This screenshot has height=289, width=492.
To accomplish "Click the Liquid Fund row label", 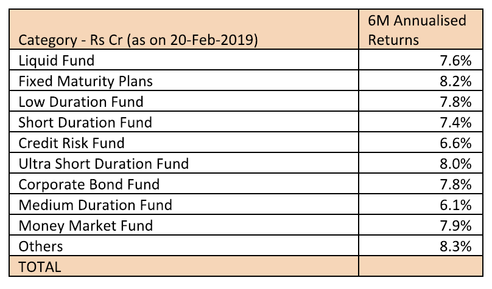I will [x=57, y=60].
